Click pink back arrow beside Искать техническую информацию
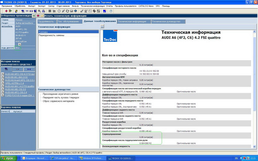Screen dimensions: 258x161 [38, 16]
